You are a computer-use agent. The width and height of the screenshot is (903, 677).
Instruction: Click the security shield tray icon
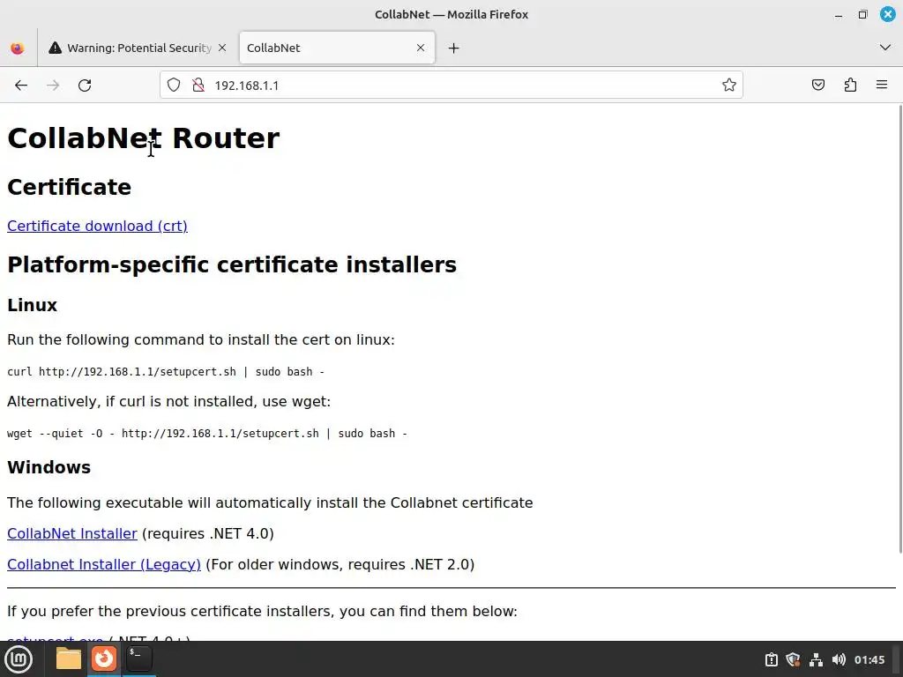click(793, 659)
